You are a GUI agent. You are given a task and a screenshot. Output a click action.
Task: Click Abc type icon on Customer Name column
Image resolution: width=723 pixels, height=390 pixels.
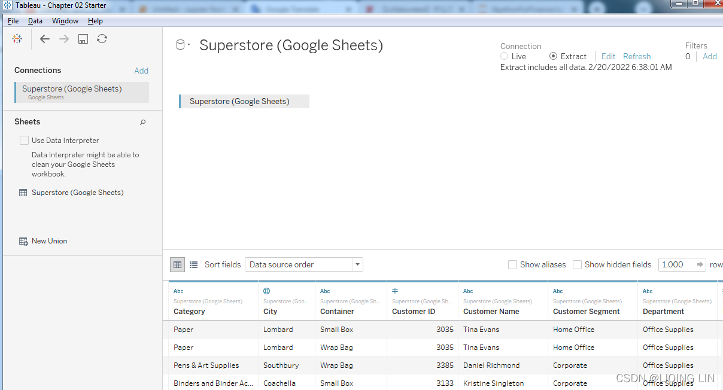(468, 291)
